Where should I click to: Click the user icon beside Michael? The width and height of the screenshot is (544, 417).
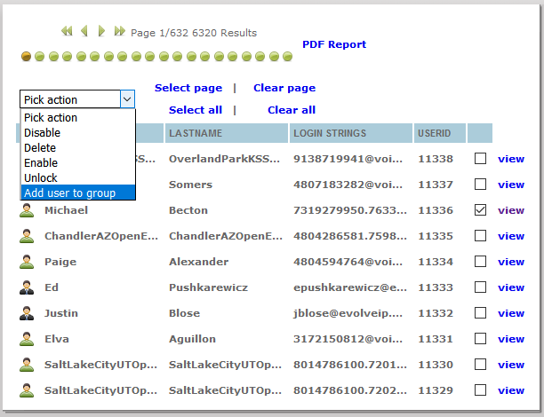[27, 211]
